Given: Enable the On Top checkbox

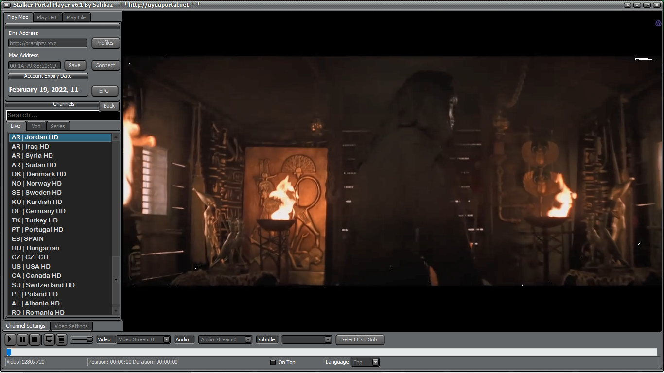Looking at the screenshot, I should [x=273, y=362].
